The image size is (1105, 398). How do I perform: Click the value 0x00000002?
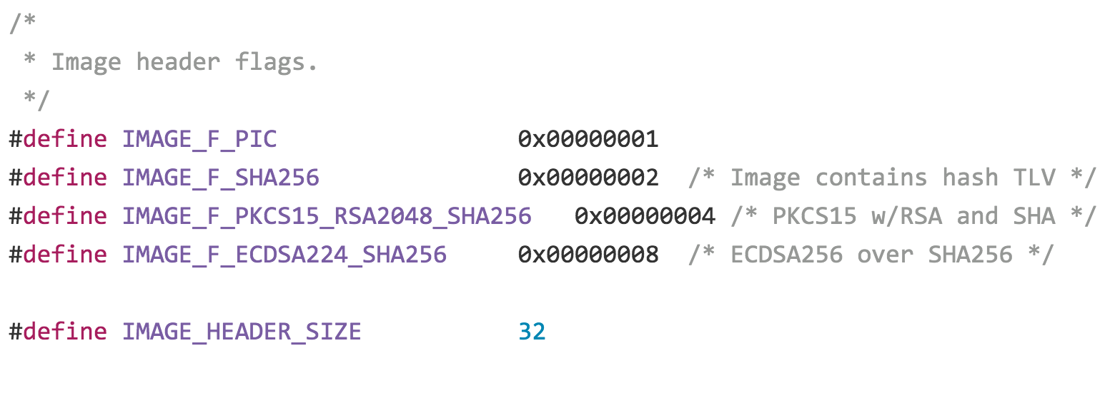tap(588, 178)
